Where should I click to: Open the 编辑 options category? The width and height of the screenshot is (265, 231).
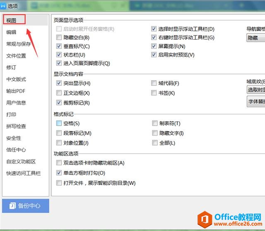[x=11, y=32]
